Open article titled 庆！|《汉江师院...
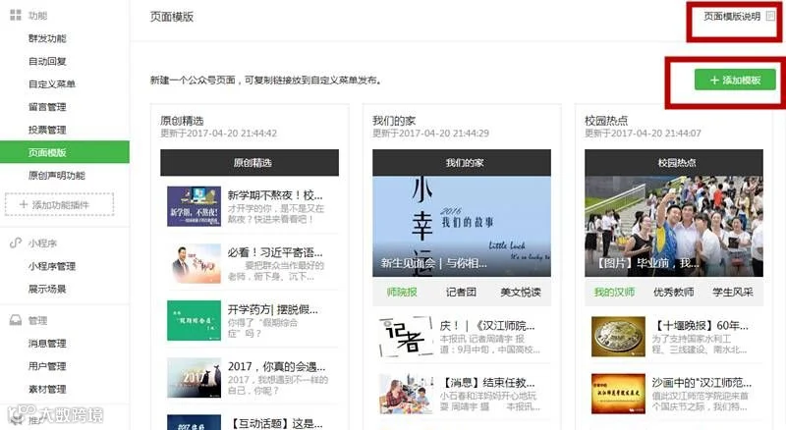The image size is (786, 430). coord(487,326)
